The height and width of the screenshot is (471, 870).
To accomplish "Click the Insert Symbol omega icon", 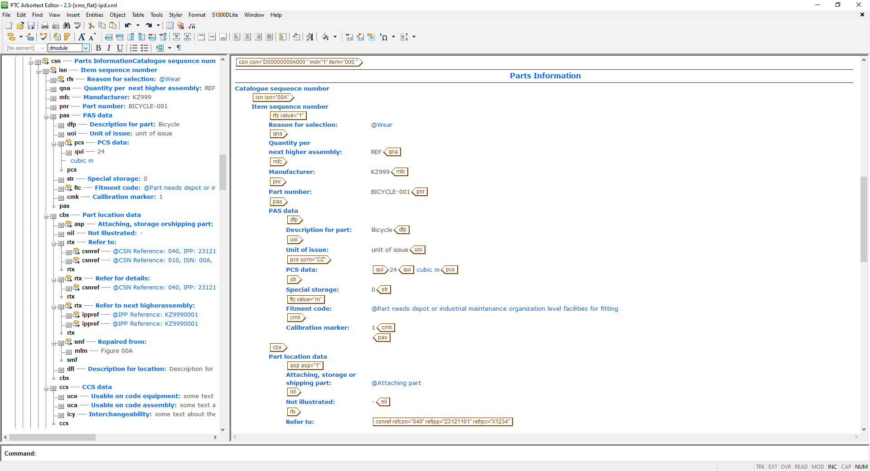I will tap(384, 37).
